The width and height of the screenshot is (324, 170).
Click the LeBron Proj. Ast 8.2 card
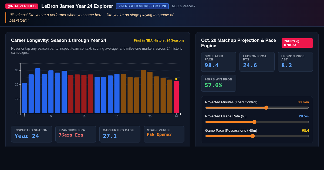tap(295, 62)
